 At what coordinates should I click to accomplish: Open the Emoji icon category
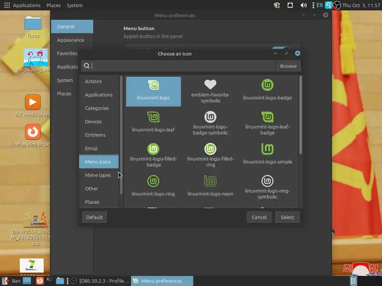(x=98, y=148)
